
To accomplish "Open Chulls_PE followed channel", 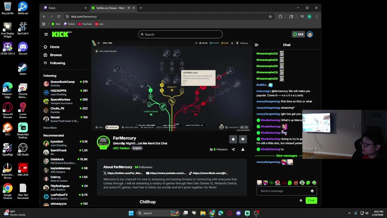I will pos(65,110).
